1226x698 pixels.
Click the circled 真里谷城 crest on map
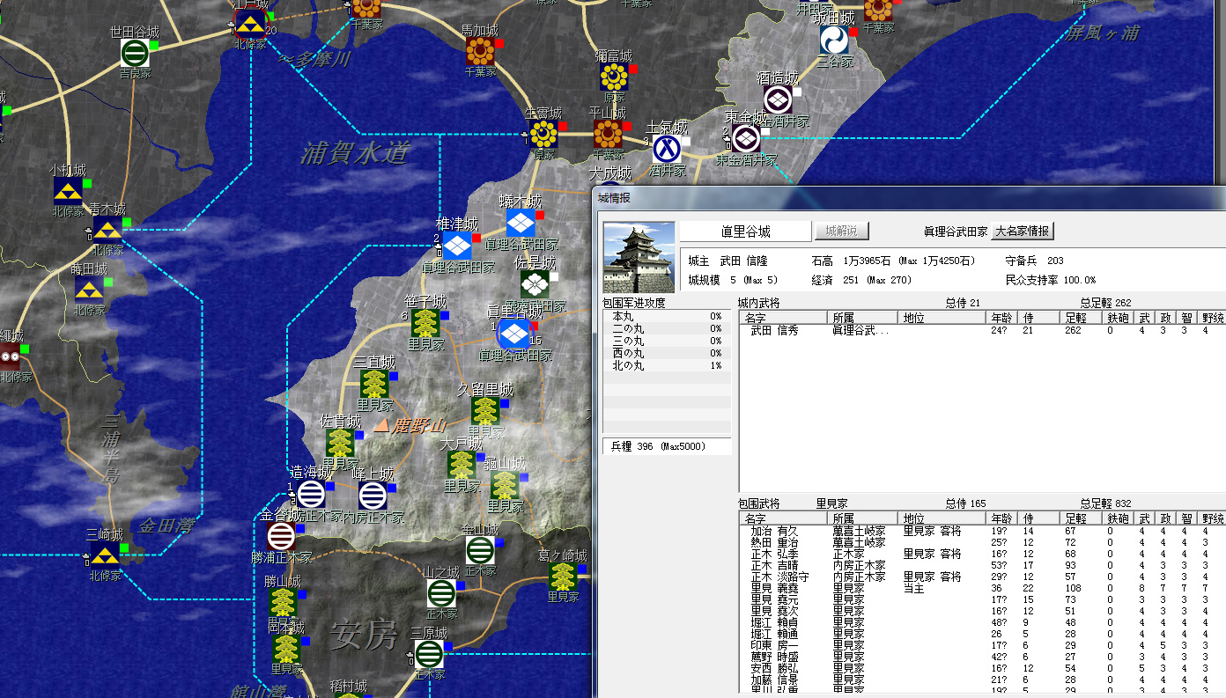coord(514,334)
